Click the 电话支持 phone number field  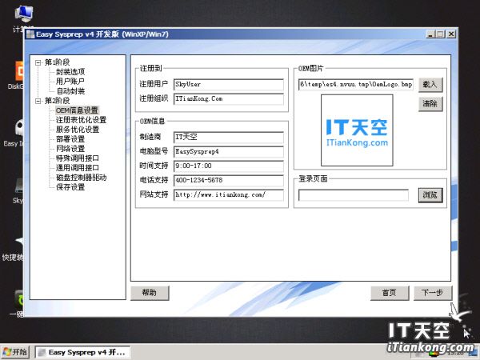[x=228, y=181]
